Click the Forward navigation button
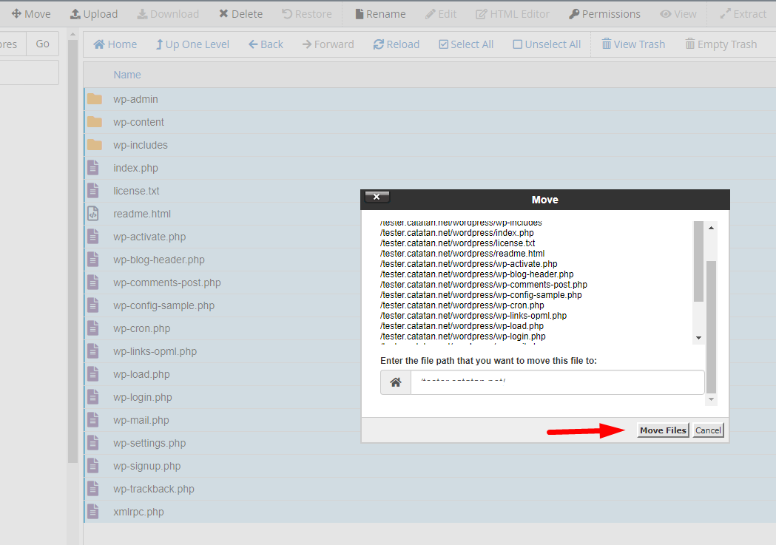The image size is (776, 545). [328, 44]
